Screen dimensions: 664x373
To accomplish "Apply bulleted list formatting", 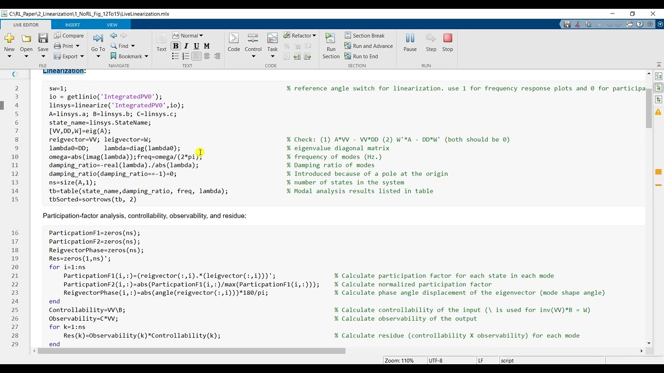I will (175, 56).
